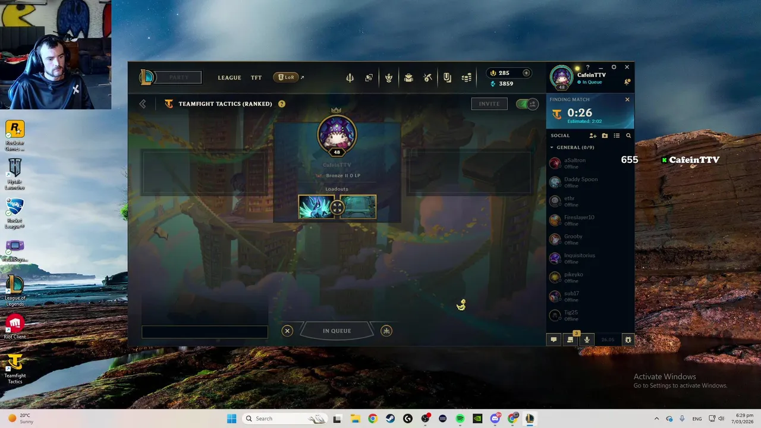
Task: Click the round icon right of IN QUEUE
Action: (x=386, y=331)
